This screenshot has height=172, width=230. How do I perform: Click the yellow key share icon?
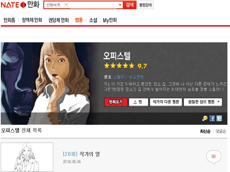click(x=205, y=118)
